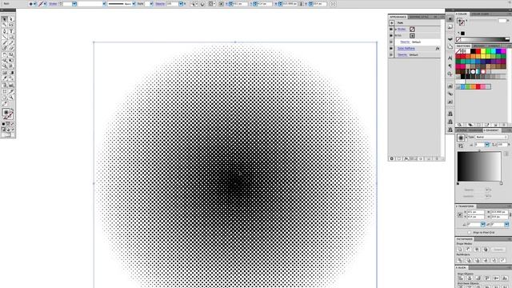Click Opacity link in control bar

[160, 4]
